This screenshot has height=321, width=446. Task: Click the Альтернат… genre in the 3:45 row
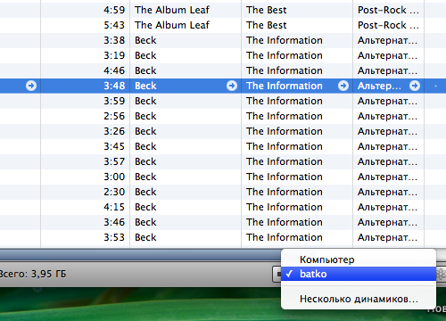point(387,146)
